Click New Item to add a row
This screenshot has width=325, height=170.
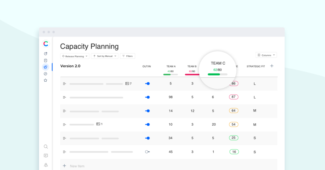[77, 166]
